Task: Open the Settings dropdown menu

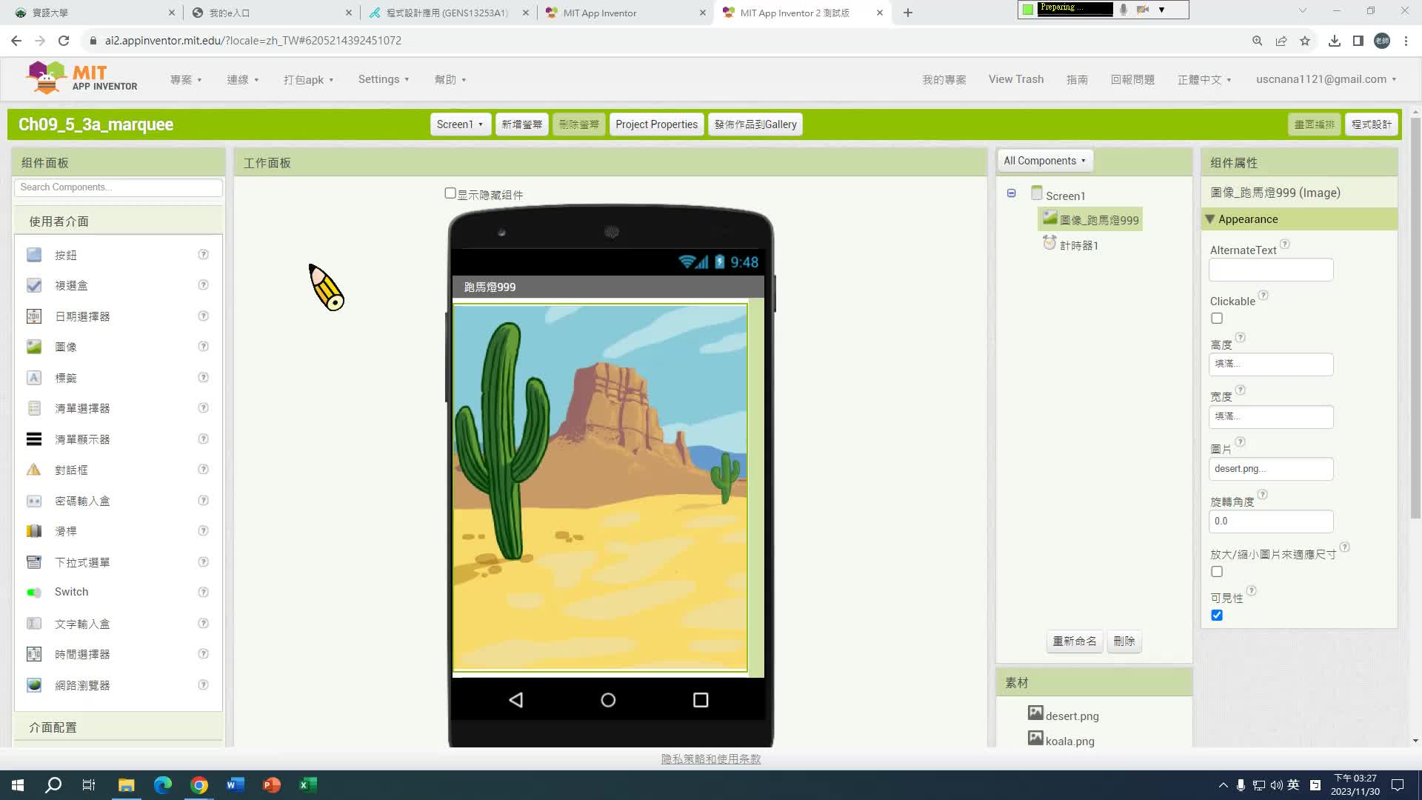Action: [383, 79]
